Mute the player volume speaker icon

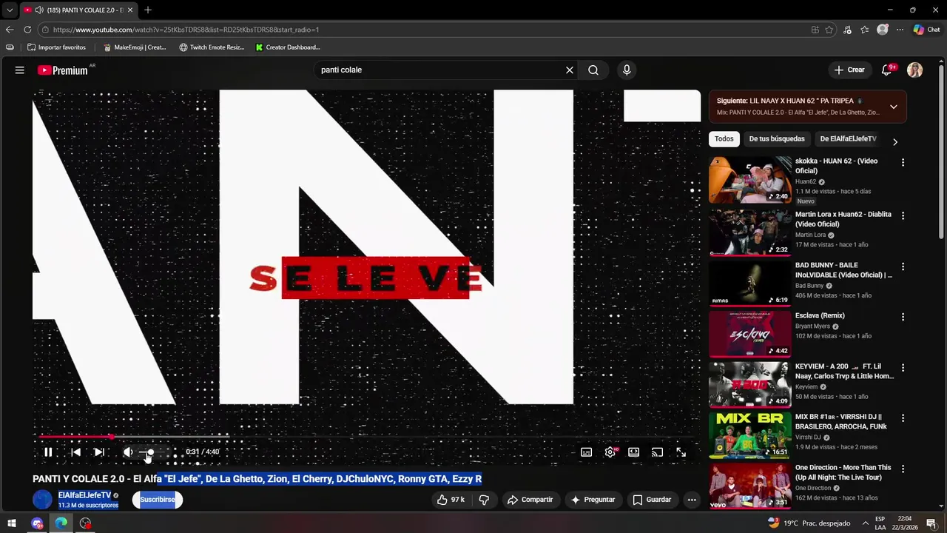pos(128,452)
